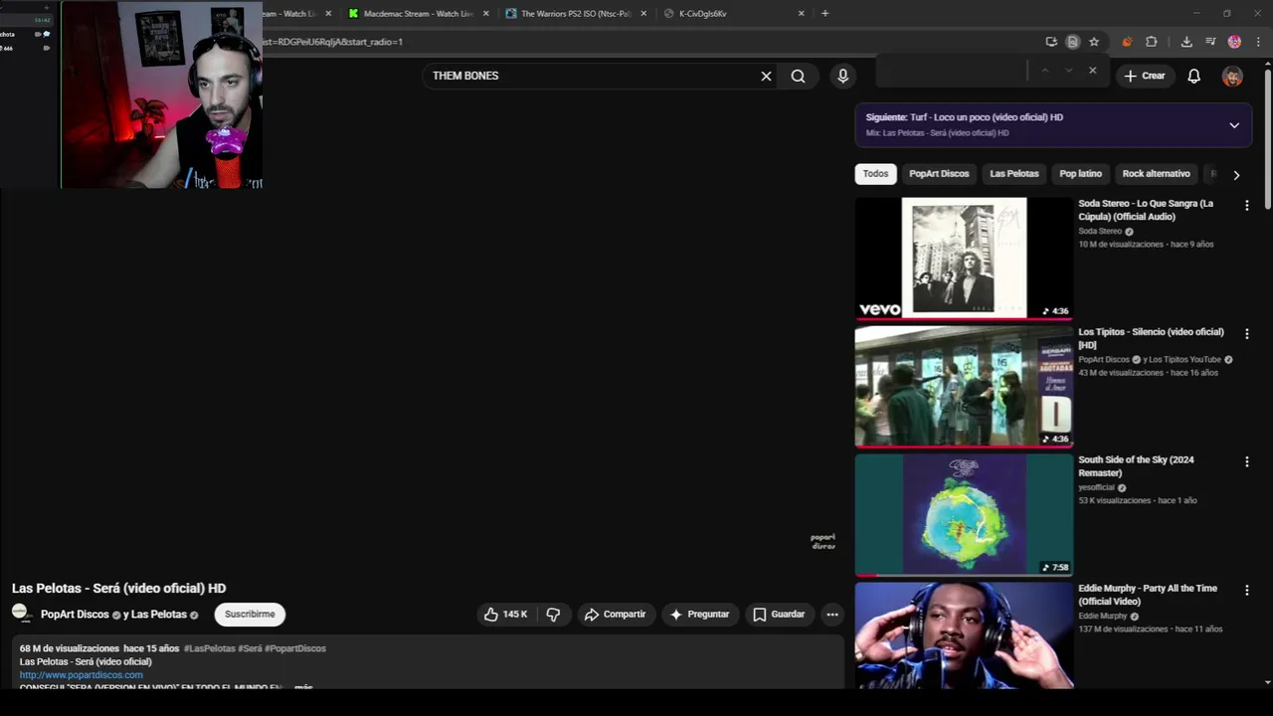Open media controls icon in toolbar
The height and width of the screenshot is (716, 1273).
1210,42
